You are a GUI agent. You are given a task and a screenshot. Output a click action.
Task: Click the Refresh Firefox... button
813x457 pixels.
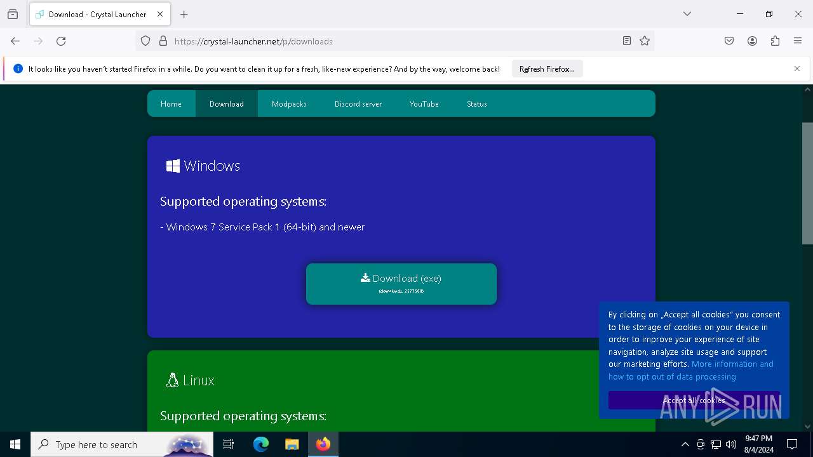coord(547,69)
